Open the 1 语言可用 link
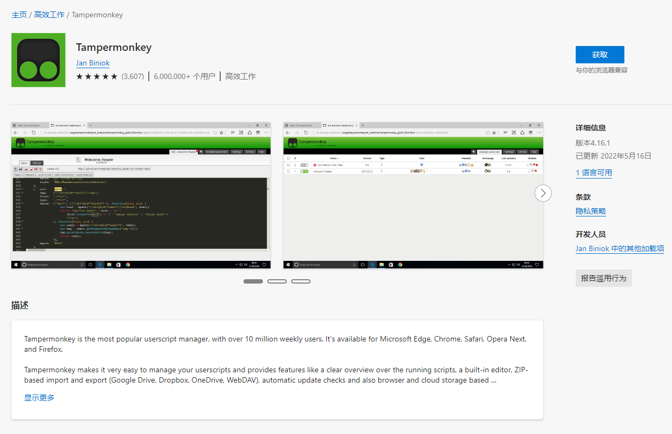This screenshot has height=434, width=672. [594, 173]
